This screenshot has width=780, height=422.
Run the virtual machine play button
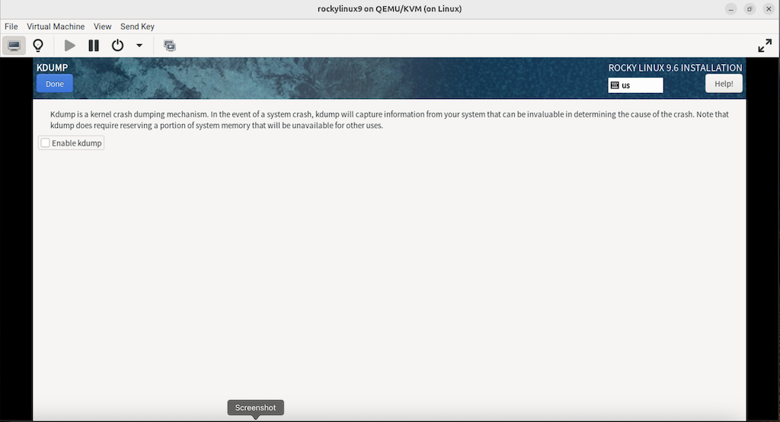69,46
